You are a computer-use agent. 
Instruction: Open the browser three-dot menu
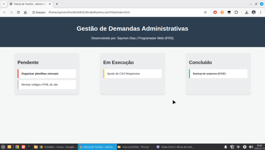(260, 12)
